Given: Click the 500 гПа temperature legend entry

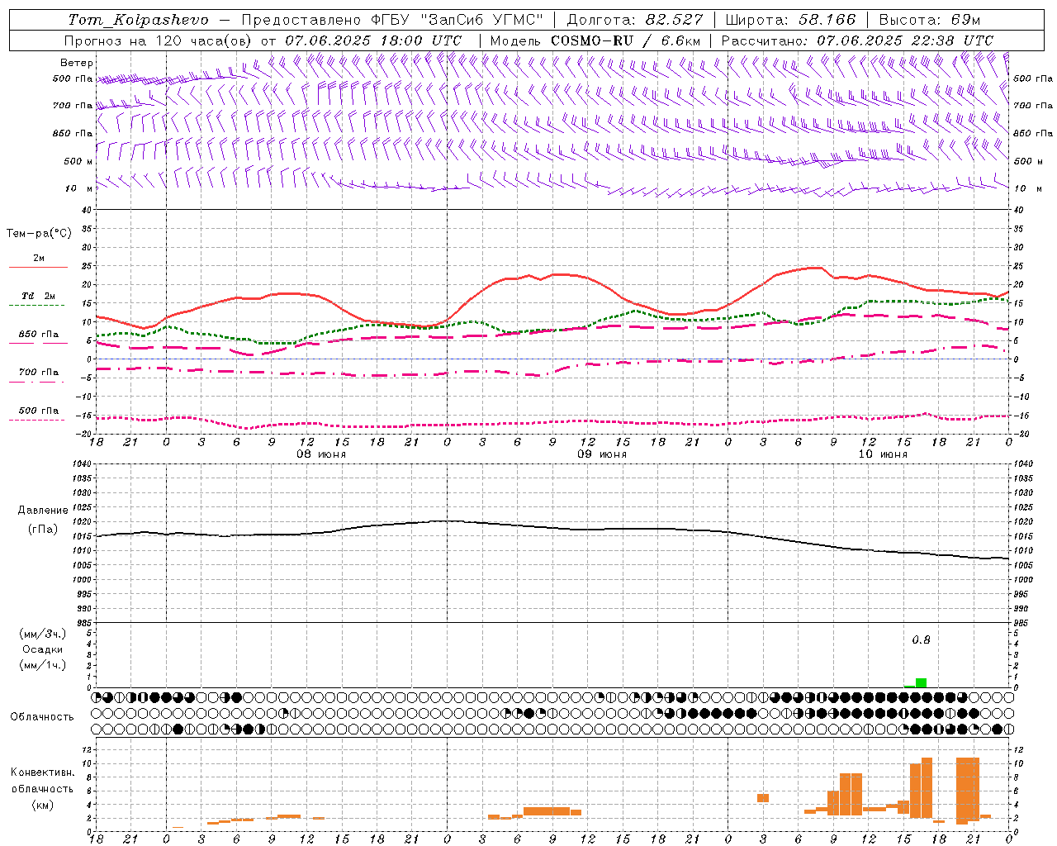Looking at the screenshot, I should tap(39, 411).
